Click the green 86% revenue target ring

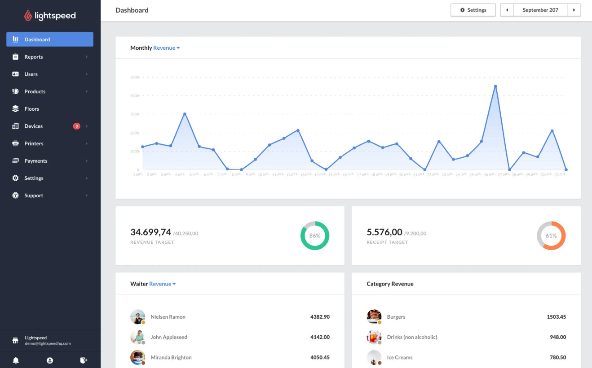point(315,235)
